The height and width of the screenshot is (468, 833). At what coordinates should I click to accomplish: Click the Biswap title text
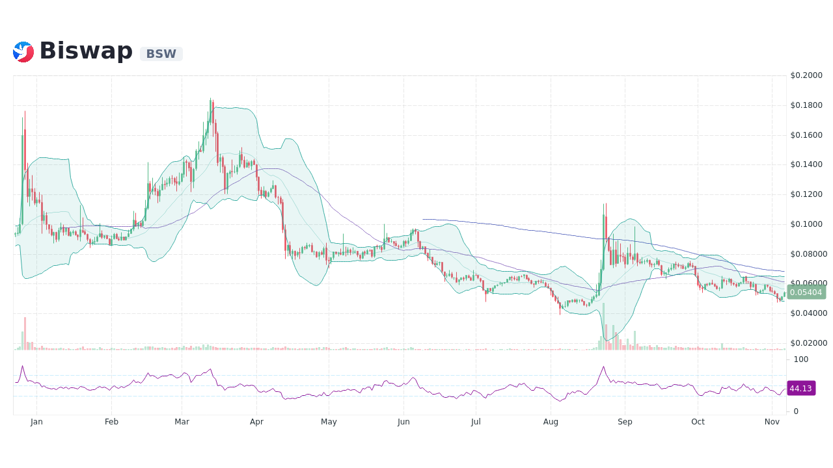(x=86, y=51)
